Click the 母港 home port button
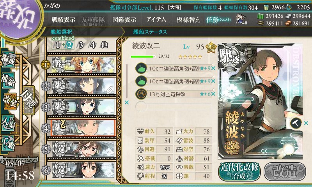Screen dimensions: 312x187 [x=28, y=100]
